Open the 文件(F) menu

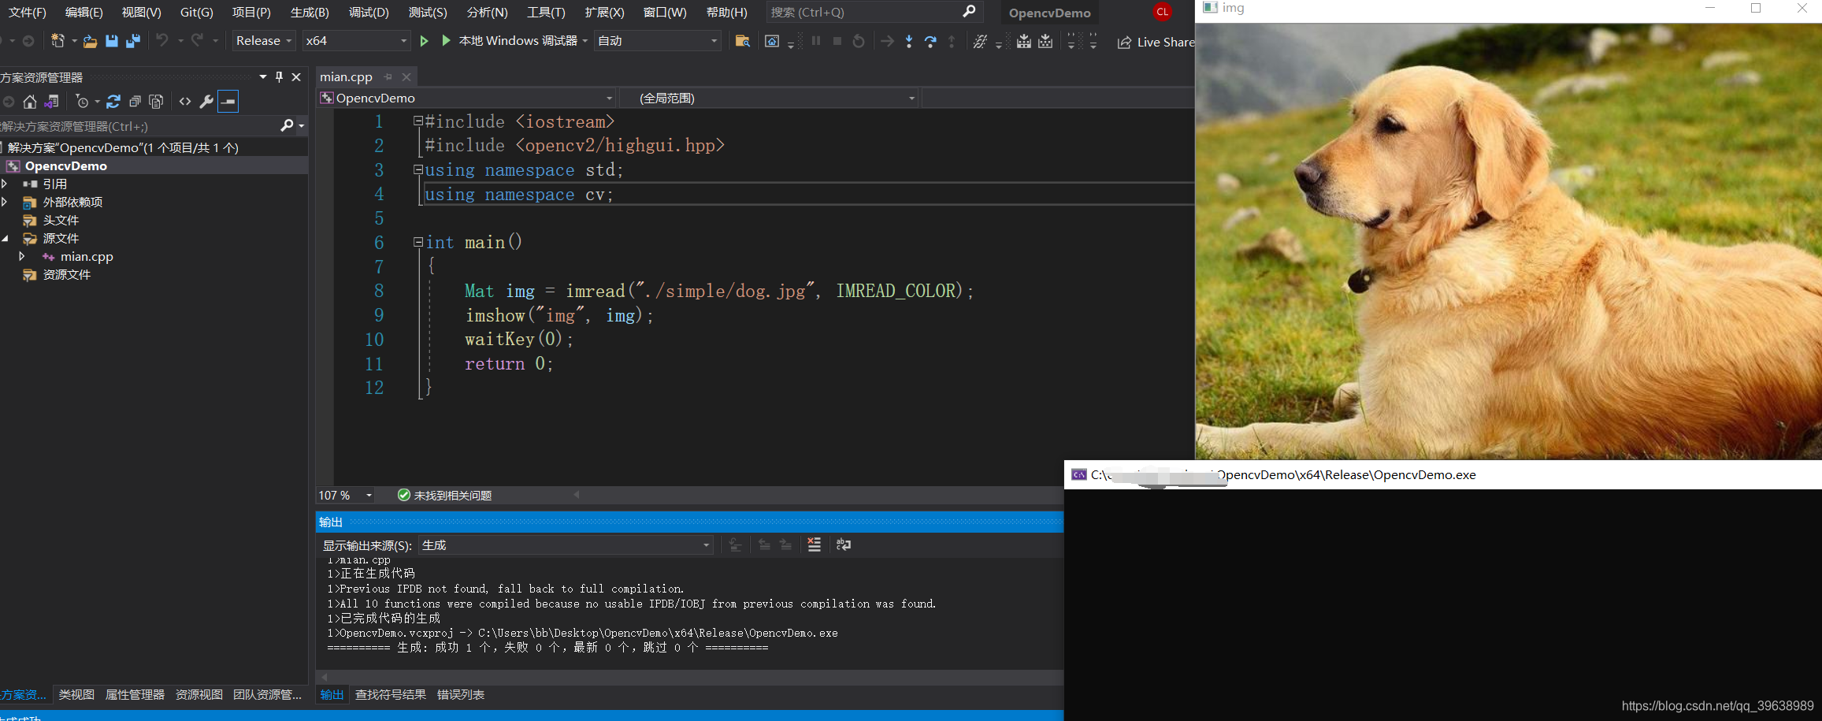pos(27,13)
